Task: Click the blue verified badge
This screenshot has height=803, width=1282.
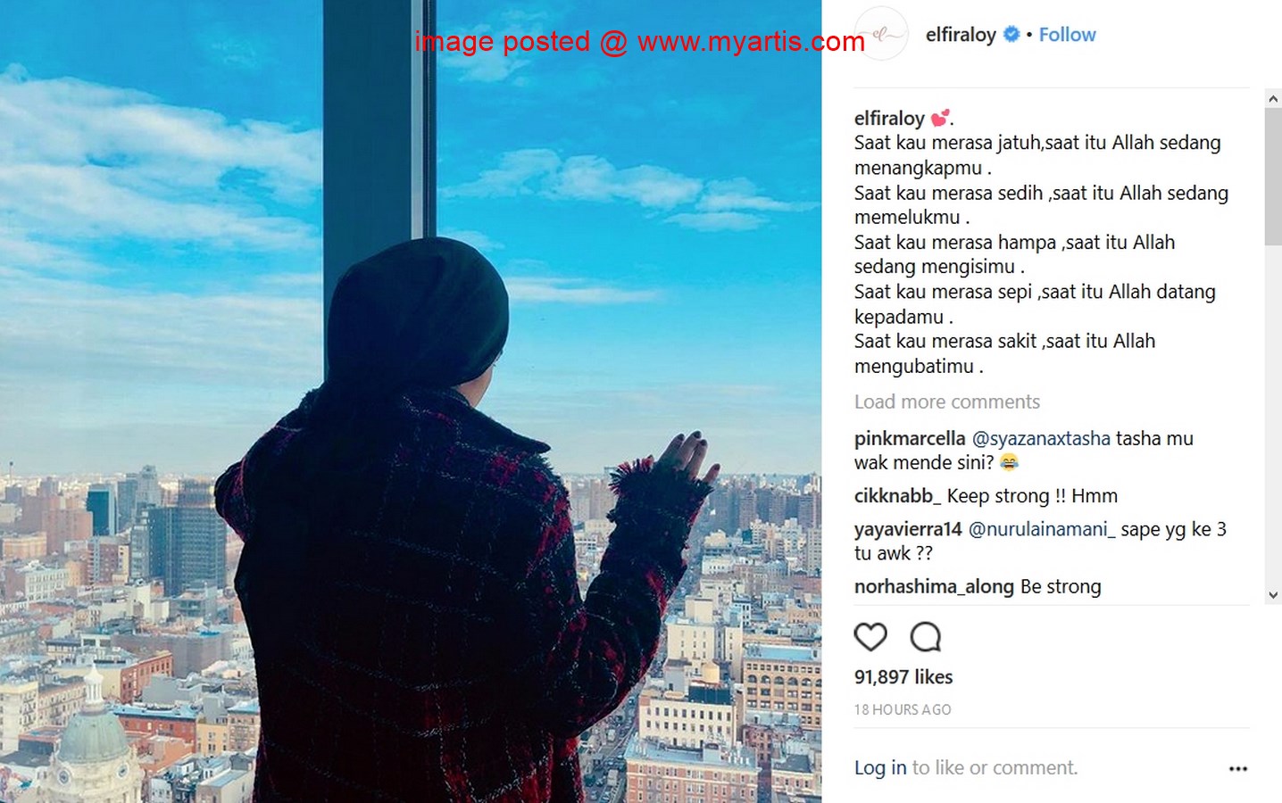Action: pos(1011,34)
